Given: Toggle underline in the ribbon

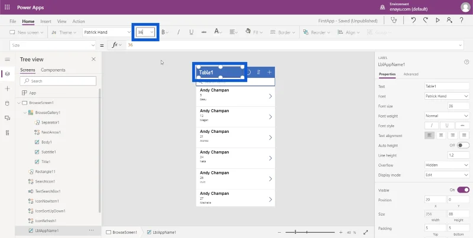Looking at the screenshot, I should pyautogui.click(x=191, y=32).
